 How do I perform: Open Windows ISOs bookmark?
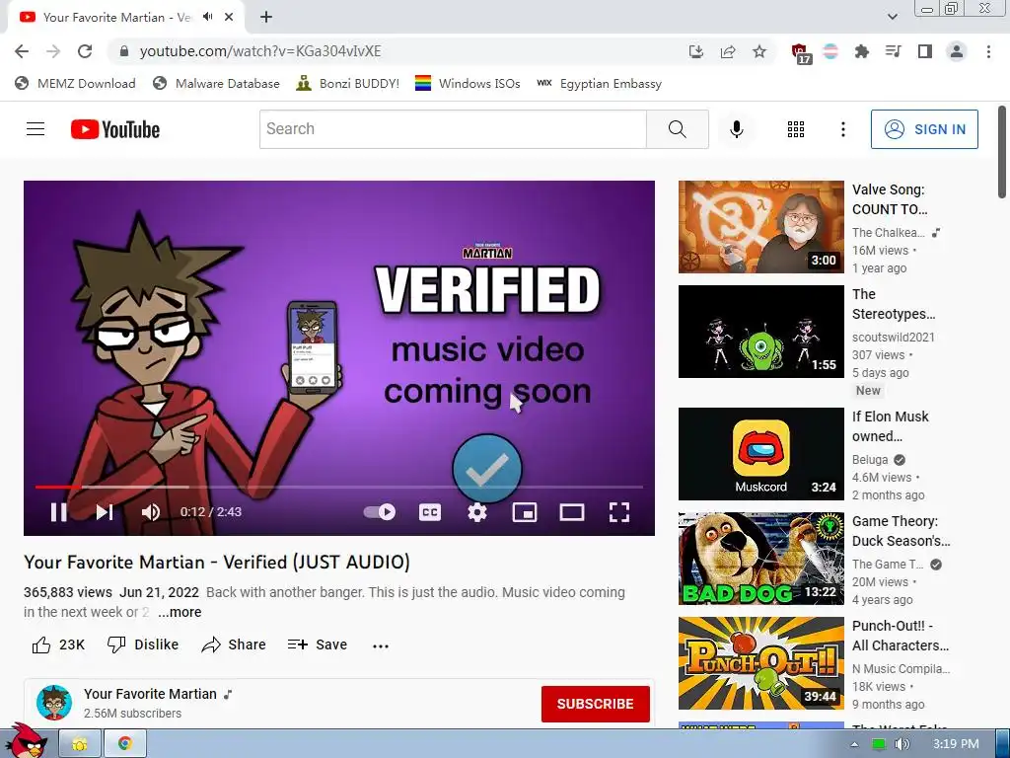(x=468, y=83)
